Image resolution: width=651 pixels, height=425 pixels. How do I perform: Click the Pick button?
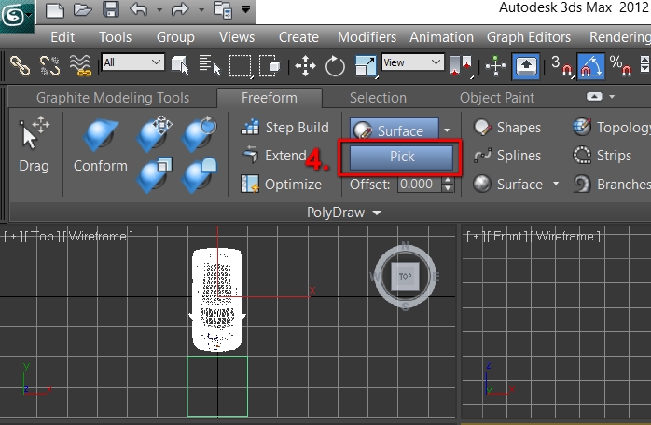(401, 157)
